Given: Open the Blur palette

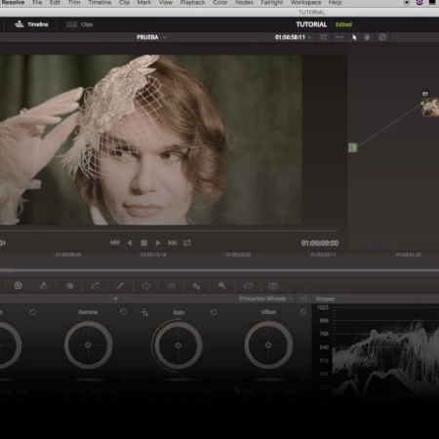Looking at the screenshot, I should 197,286.
